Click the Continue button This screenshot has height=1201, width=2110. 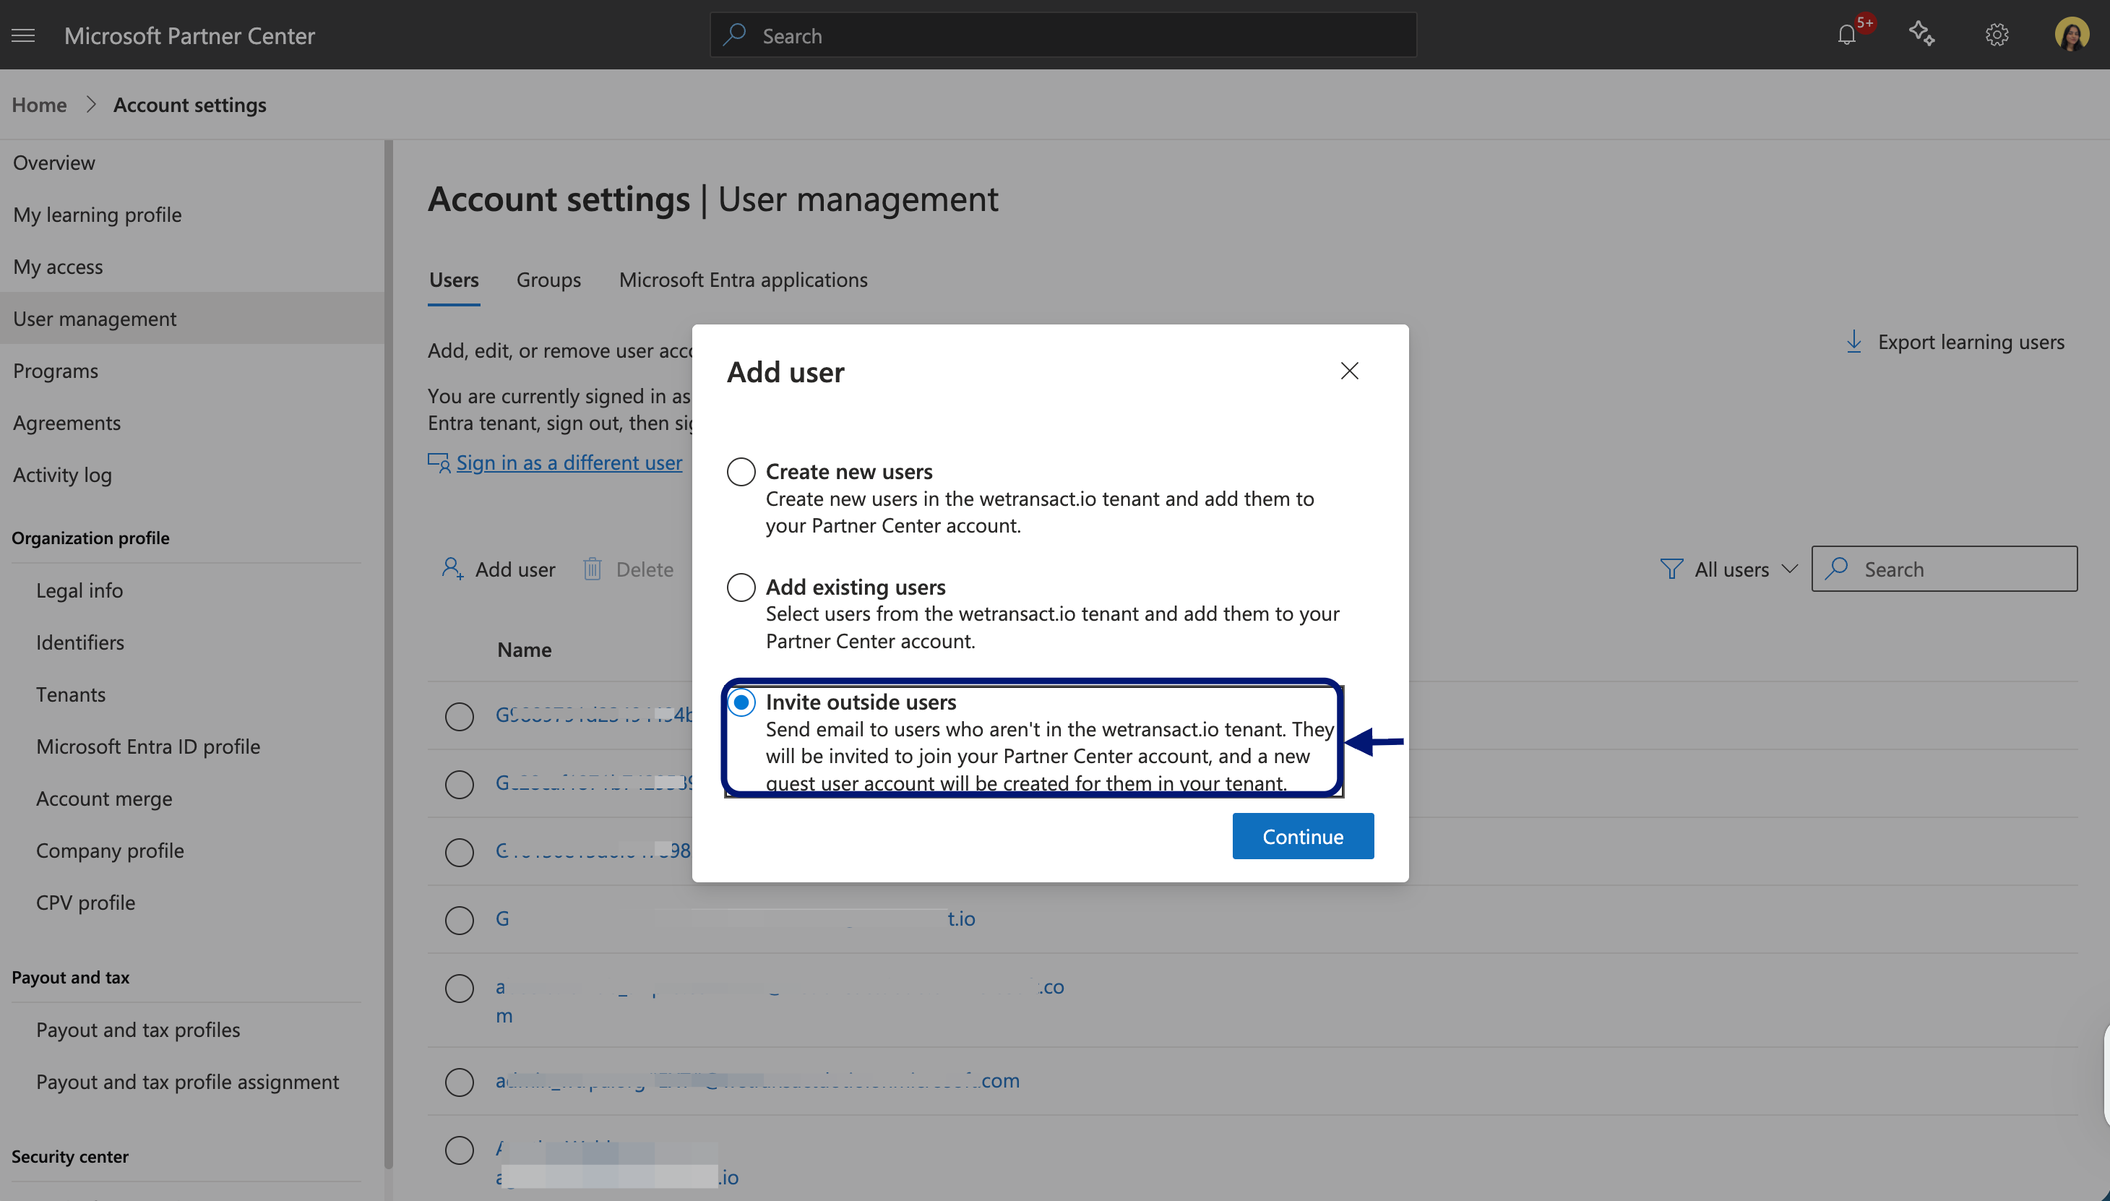[x=1302, y=836]
